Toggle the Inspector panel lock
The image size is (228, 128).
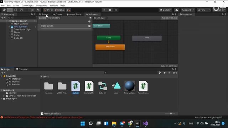click(x=222, y=14)
